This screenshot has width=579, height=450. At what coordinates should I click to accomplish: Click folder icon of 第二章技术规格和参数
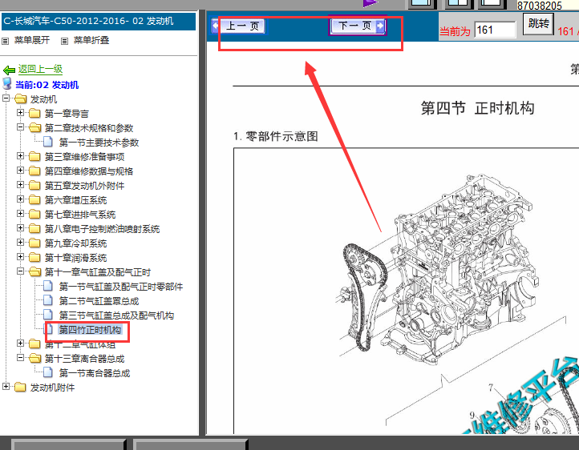pyautogui.click(x=34, y=127)
